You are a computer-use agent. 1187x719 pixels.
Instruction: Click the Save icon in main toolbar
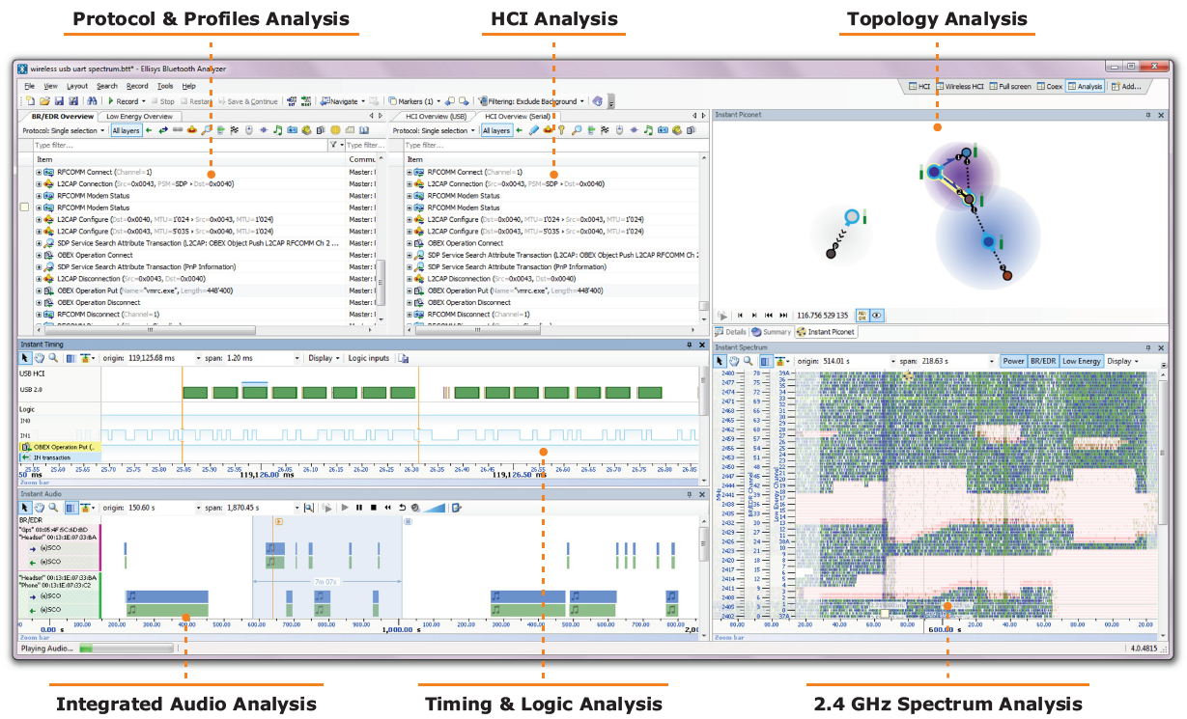pyautogui.click(x=58, y=101)
